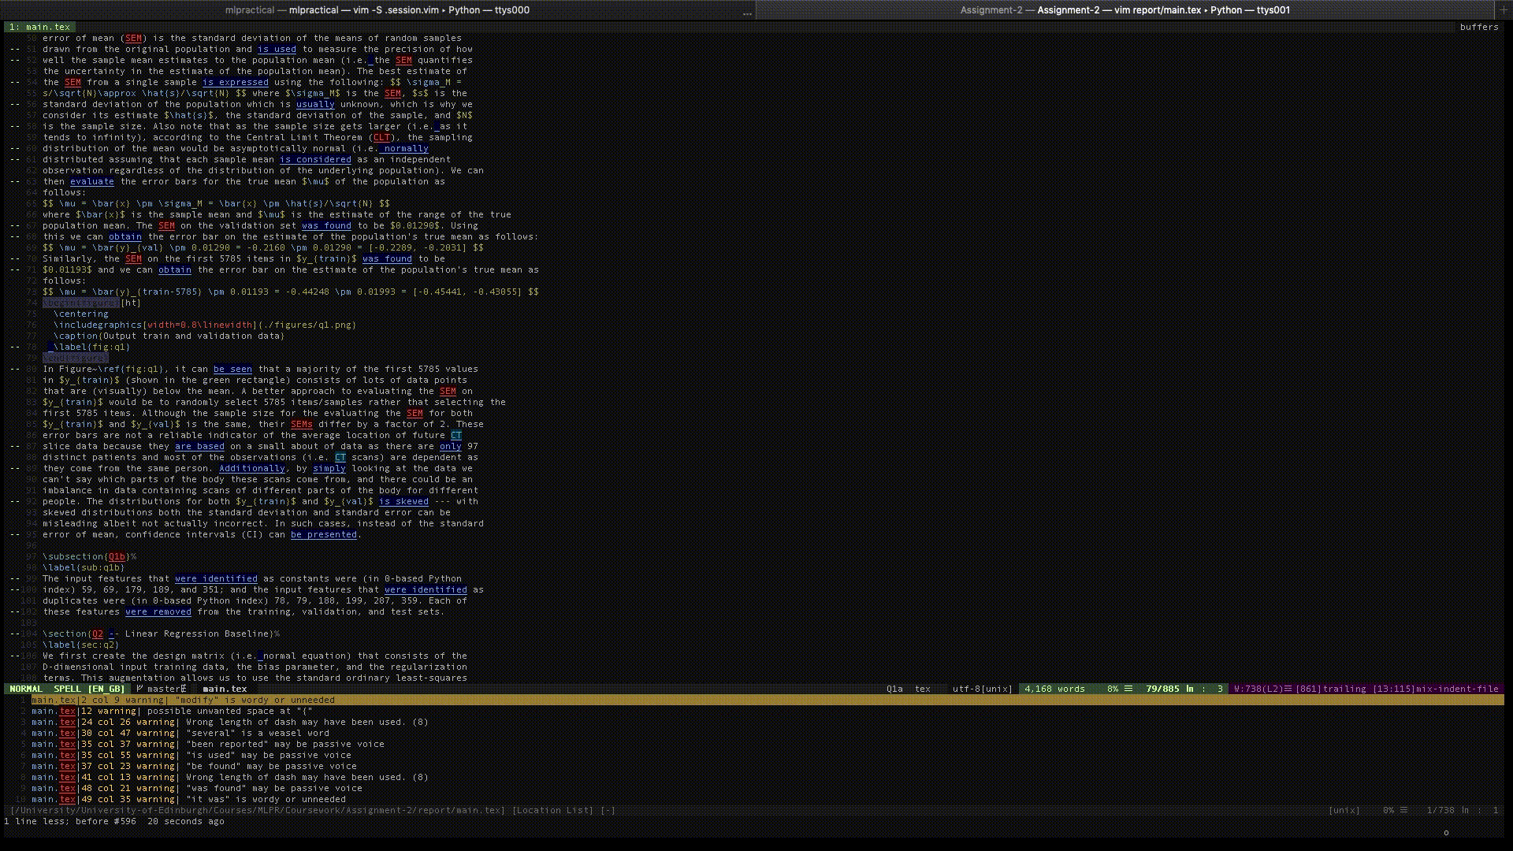Viewport: 1513px width, 851px height.
Task: Open a new terminal tab with plus button
Action: (1504, 10)
